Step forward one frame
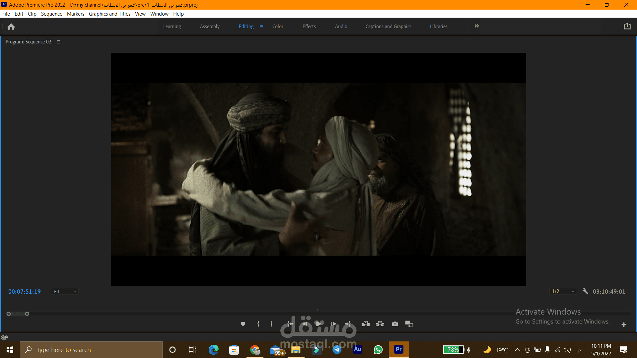Viewport: 637px width, 358px height. point(334,324)
